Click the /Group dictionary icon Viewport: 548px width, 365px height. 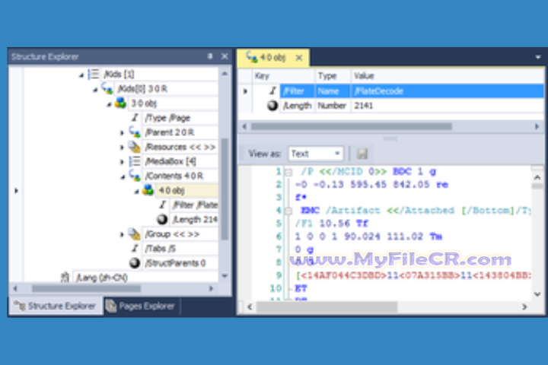coord(135,233)
